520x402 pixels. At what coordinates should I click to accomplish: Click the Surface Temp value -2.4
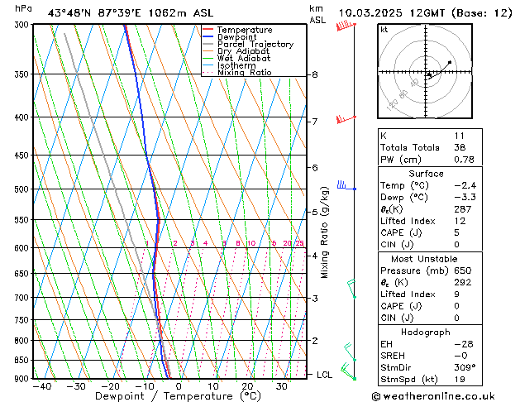465,185
